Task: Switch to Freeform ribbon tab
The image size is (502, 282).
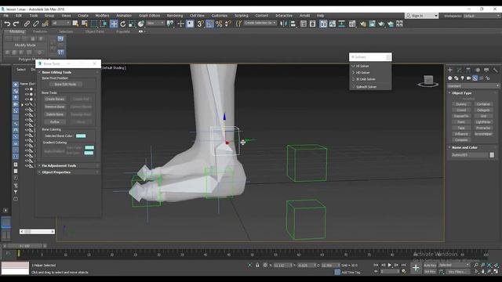Action: tap(40, 31)
